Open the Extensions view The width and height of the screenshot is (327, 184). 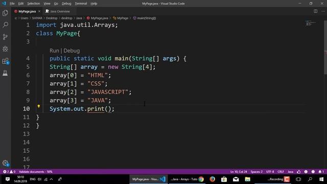pyautogui.click(x=5, y=61)
